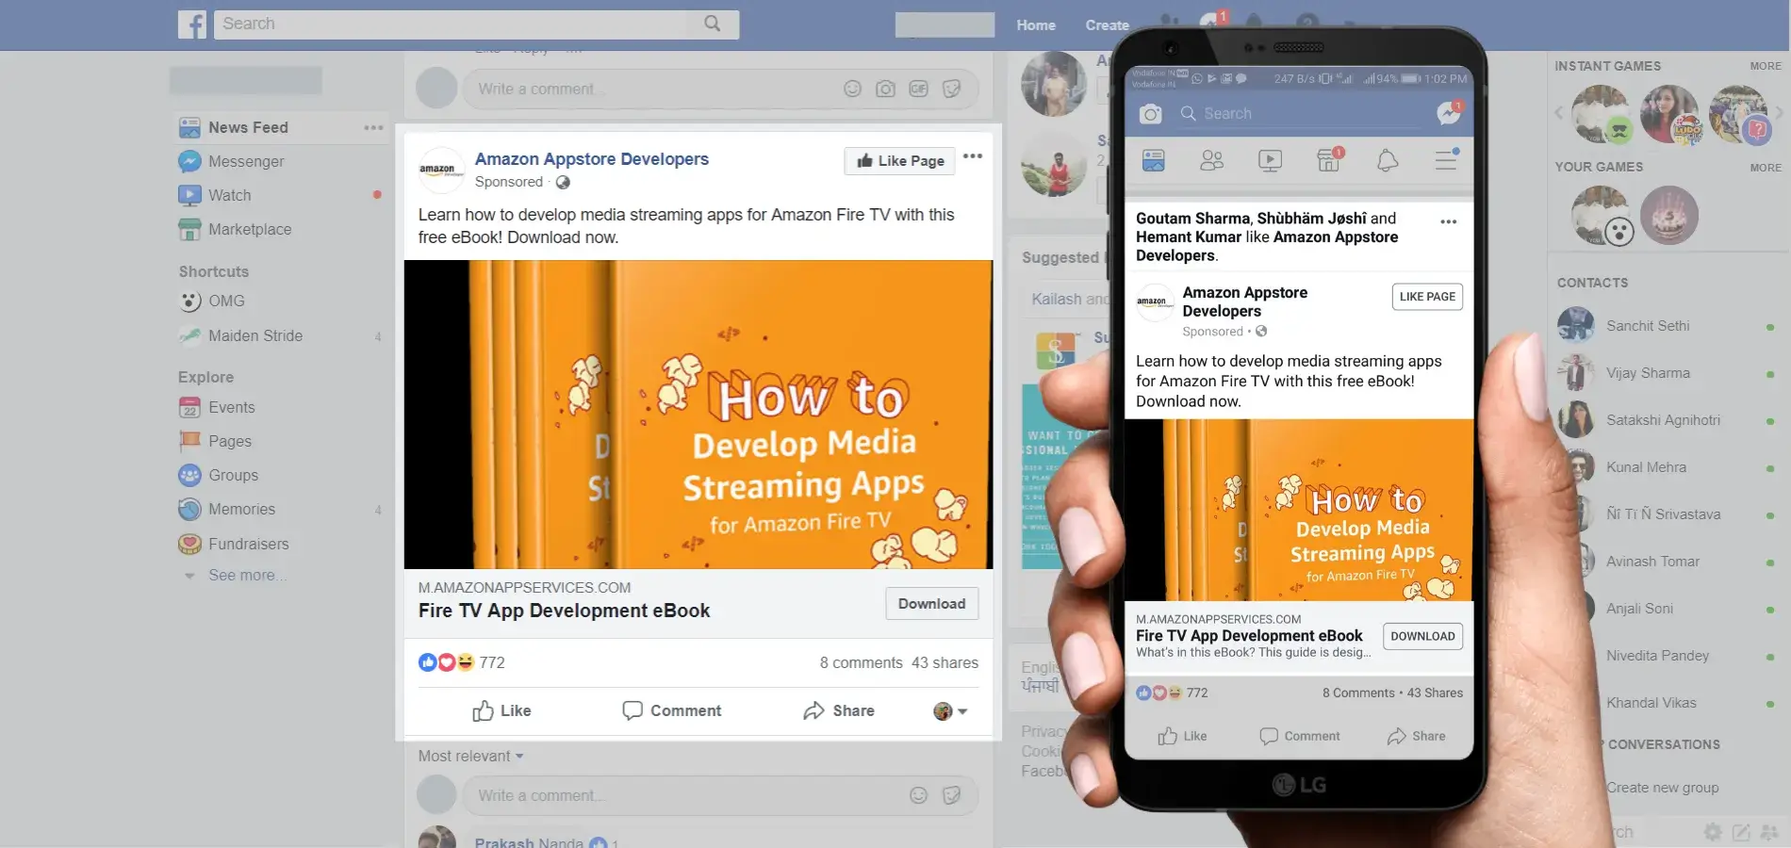
Task: Select the Friends icon in the phone navigation
Action: pyautogui.click(x=1211, y=160)
